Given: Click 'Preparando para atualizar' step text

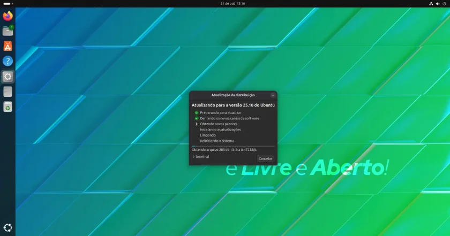Looking at the screenshot, I should click(x=220, y=113).
